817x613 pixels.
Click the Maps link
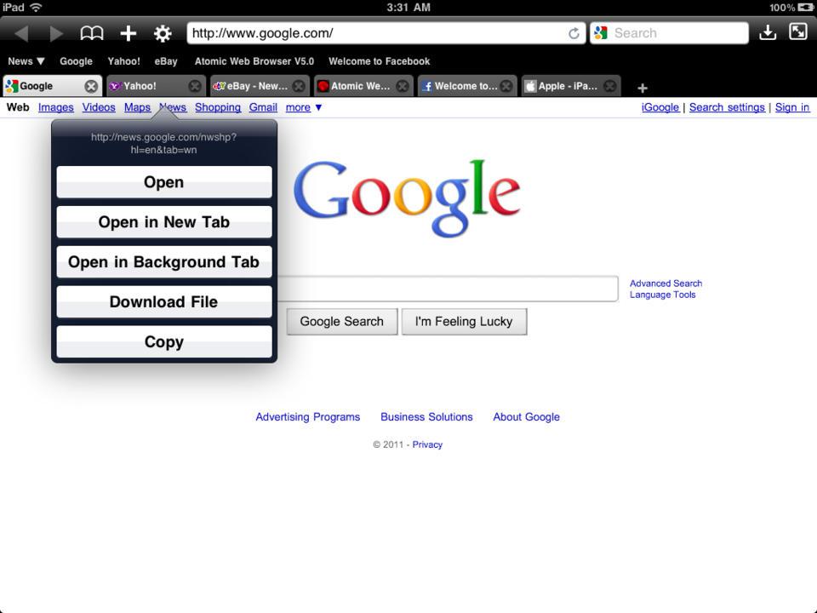pos(137,107)
